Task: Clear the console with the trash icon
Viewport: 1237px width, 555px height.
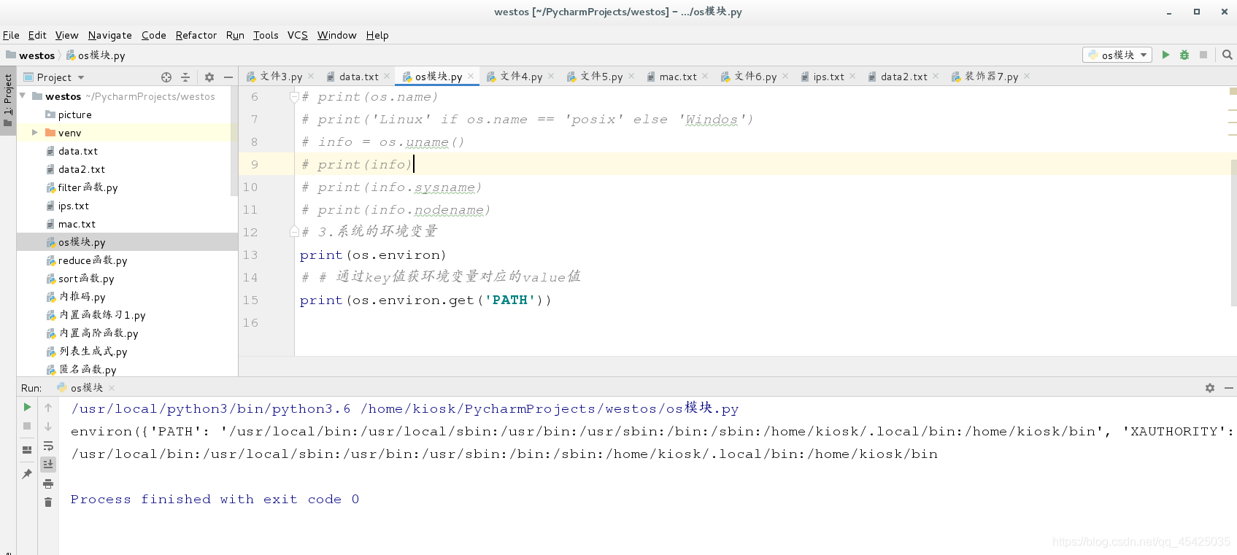Action: (x=48, y=502)
